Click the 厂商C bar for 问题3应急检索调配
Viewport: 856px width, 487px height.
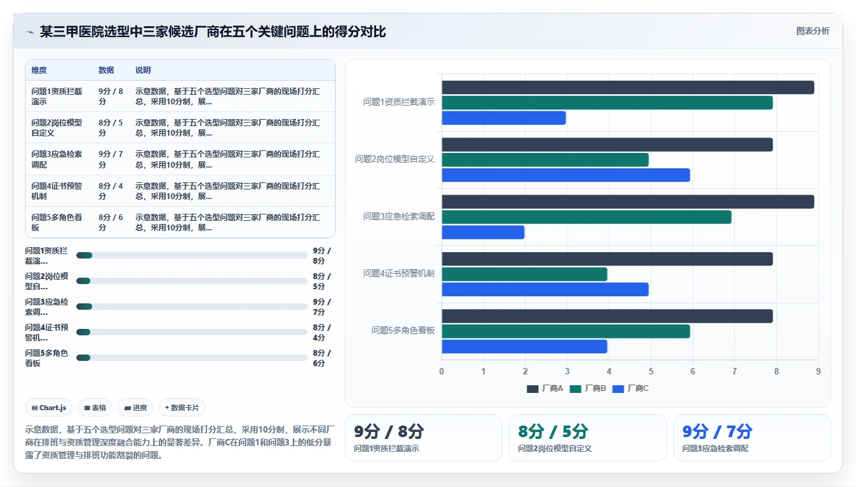(483, 232)
